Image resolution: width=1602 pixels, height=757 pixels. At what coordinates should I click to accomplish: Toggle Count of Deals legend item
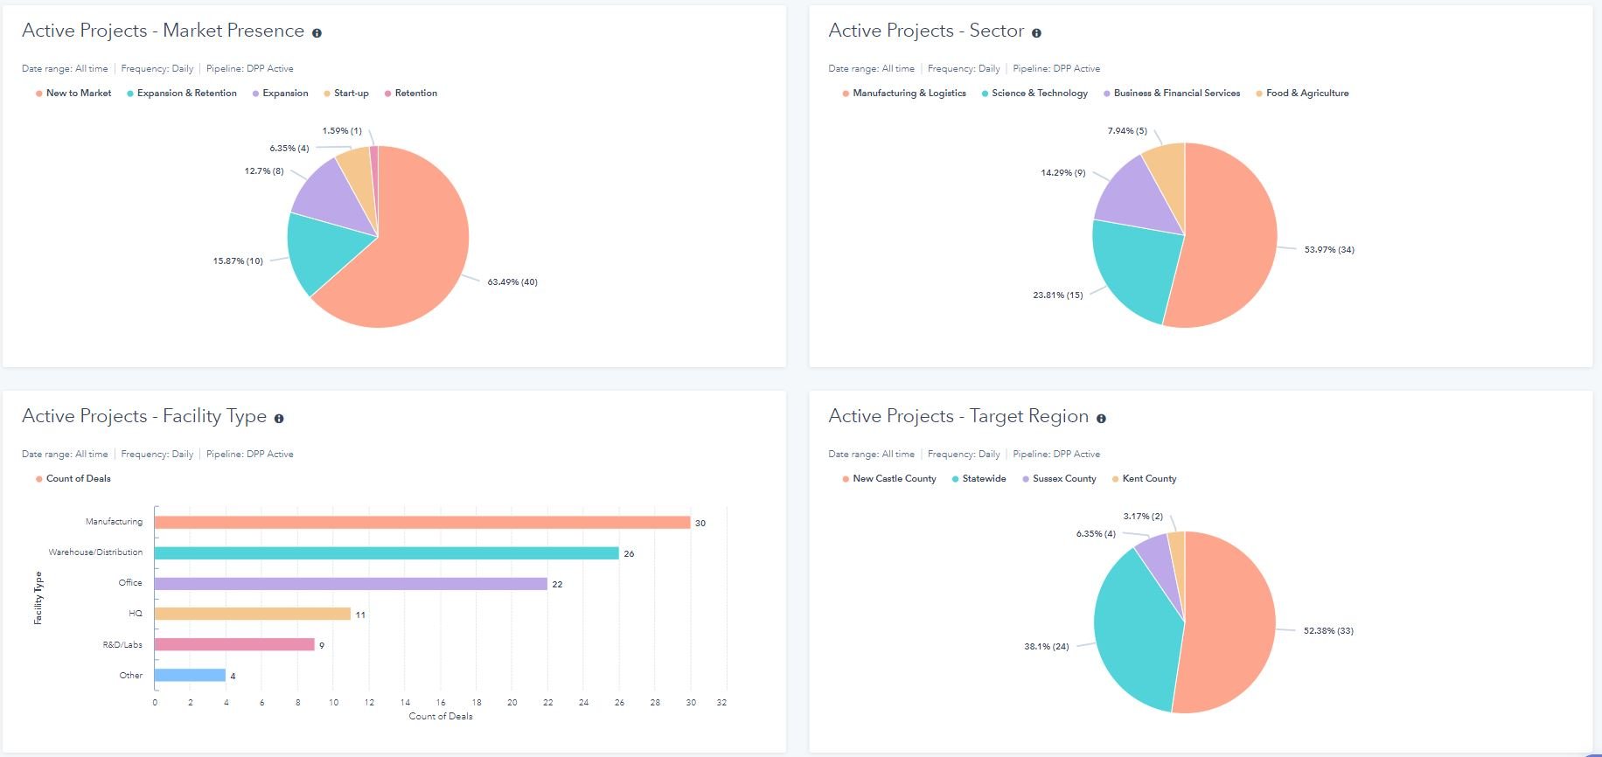click(x=73, y=479)
